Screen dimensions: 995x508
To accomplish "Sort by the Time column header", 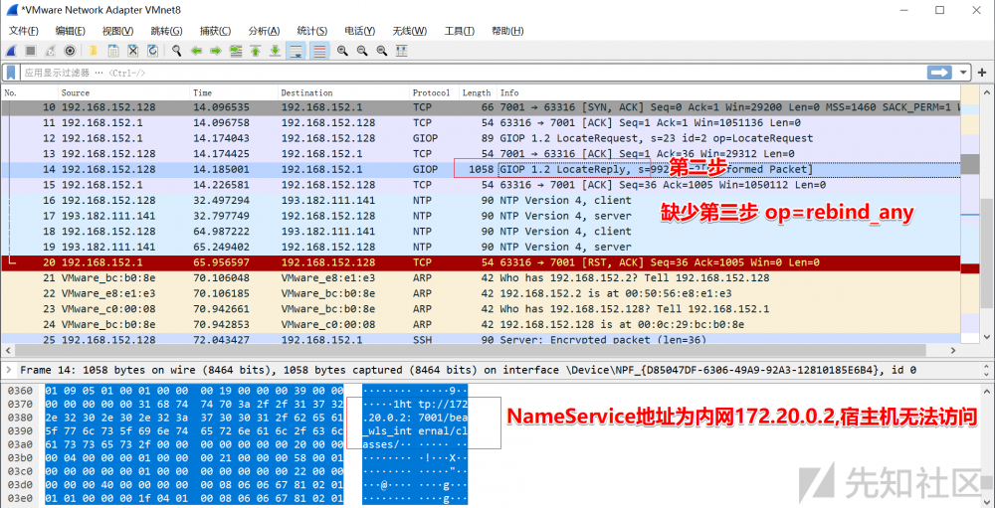I will point(234,92).
